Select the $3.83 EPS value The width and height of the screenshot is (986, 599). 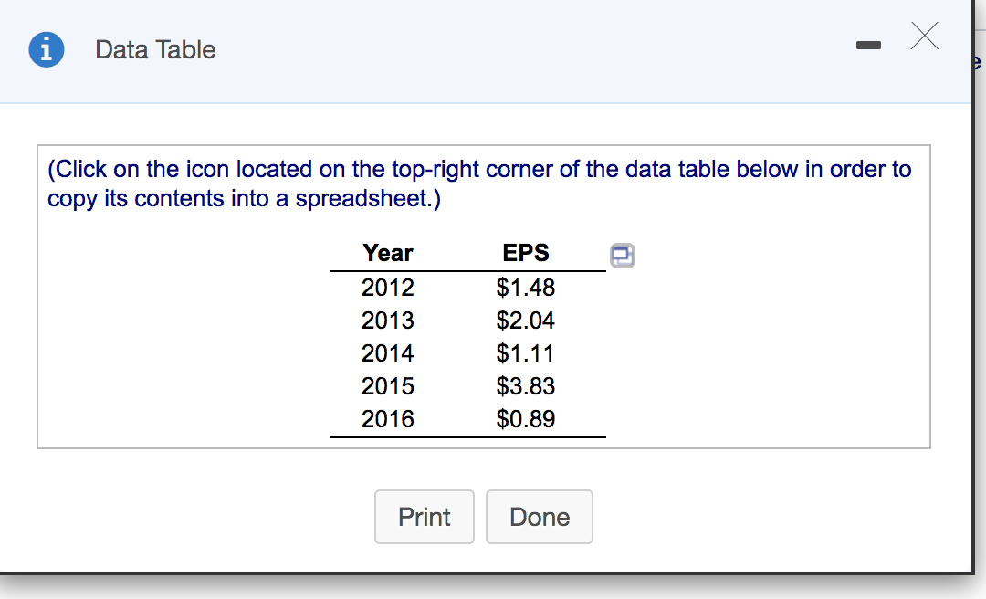click(526, 386)
